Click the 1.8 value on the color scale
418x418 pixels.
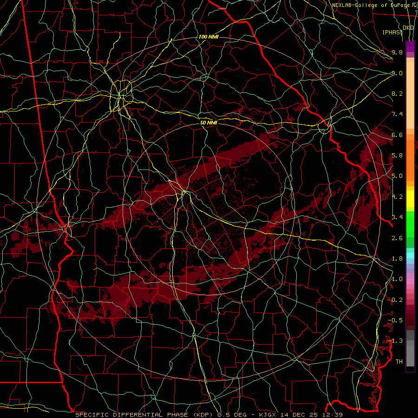tap(397, 258)
